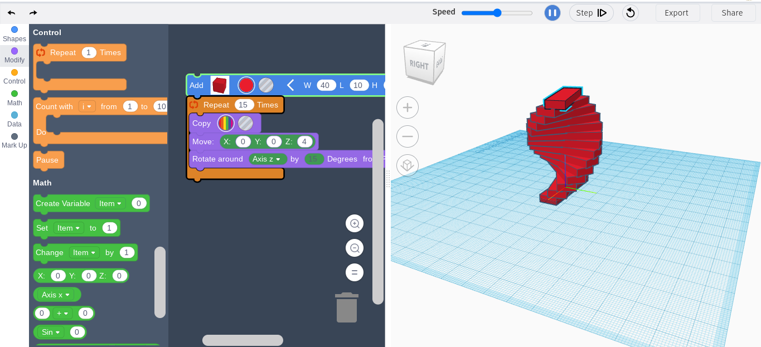This screenshot has width=761, height=347.
Task: Zoom out the code workspace
Action: (354, 248)
